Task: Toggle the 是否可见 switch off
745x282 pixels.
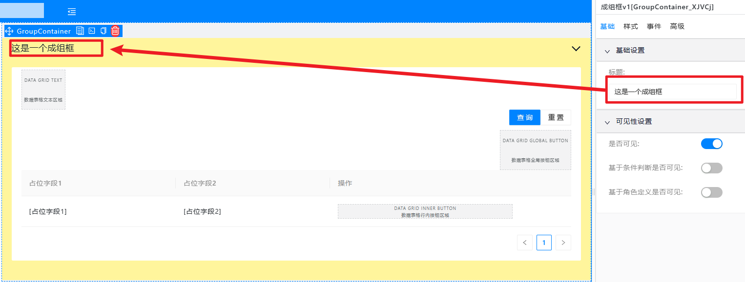Action: click(711, 144)
